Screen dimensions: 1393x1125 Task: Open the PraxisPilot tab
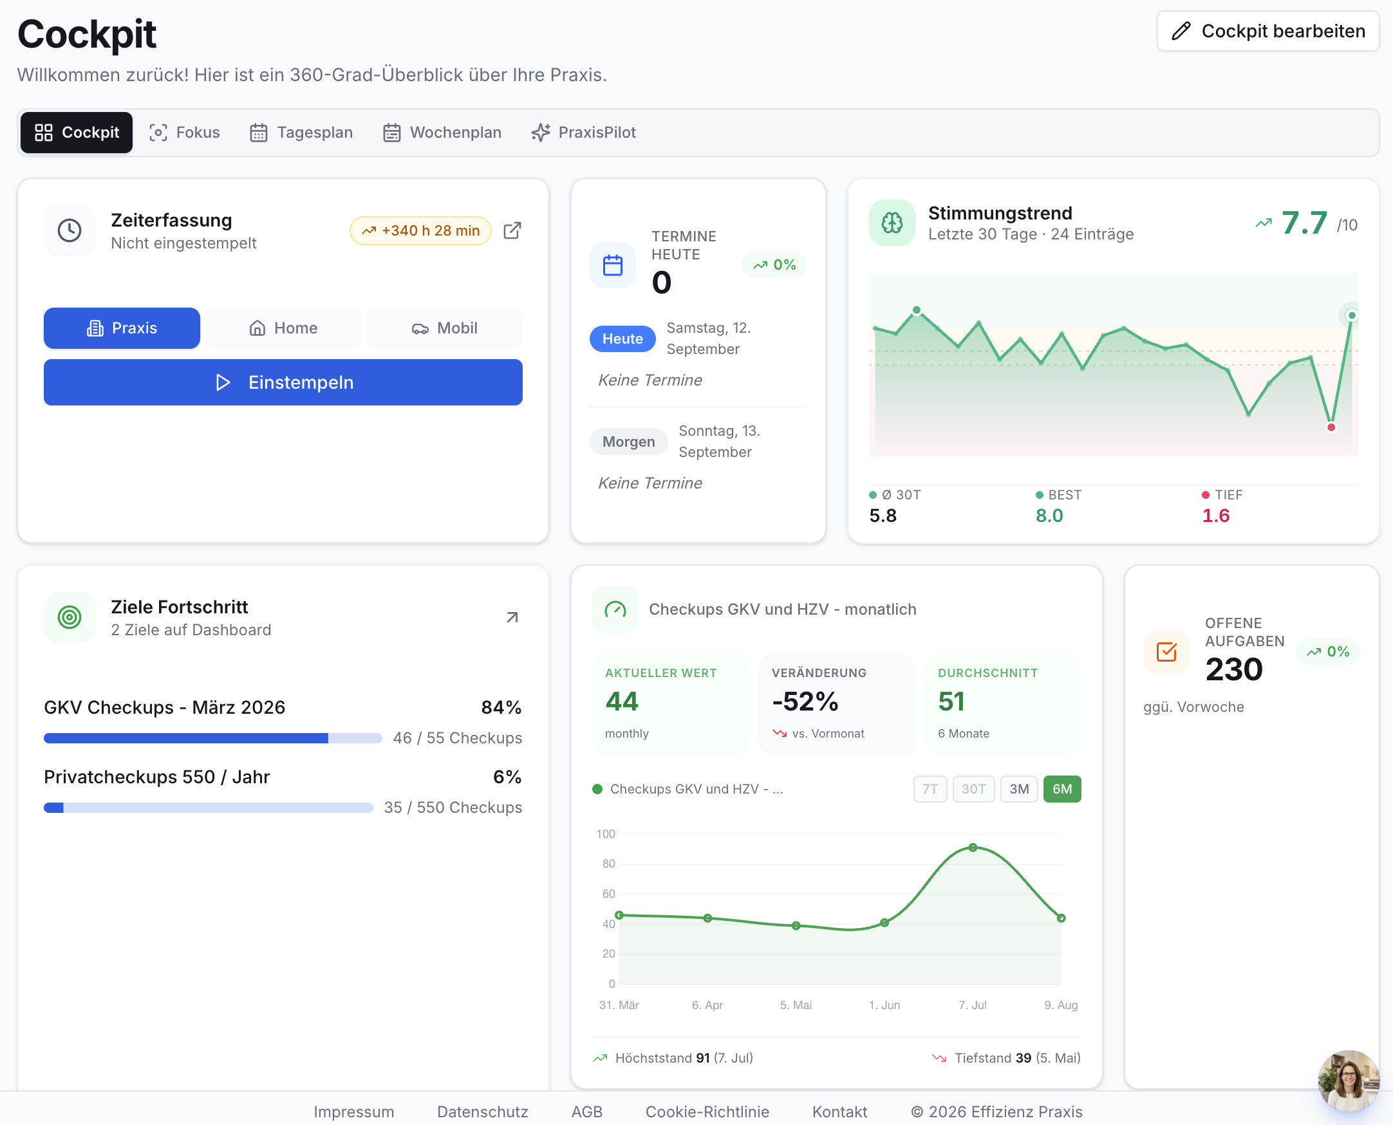(x=583, y=132)
